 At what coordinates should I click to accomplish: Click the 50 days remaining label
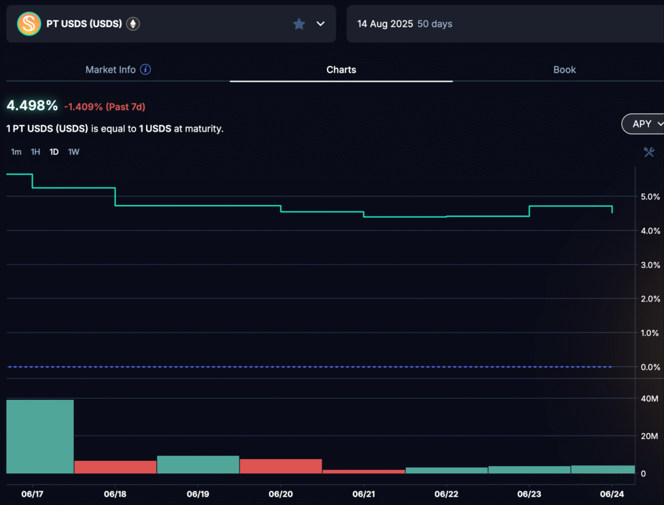[435, 24]
